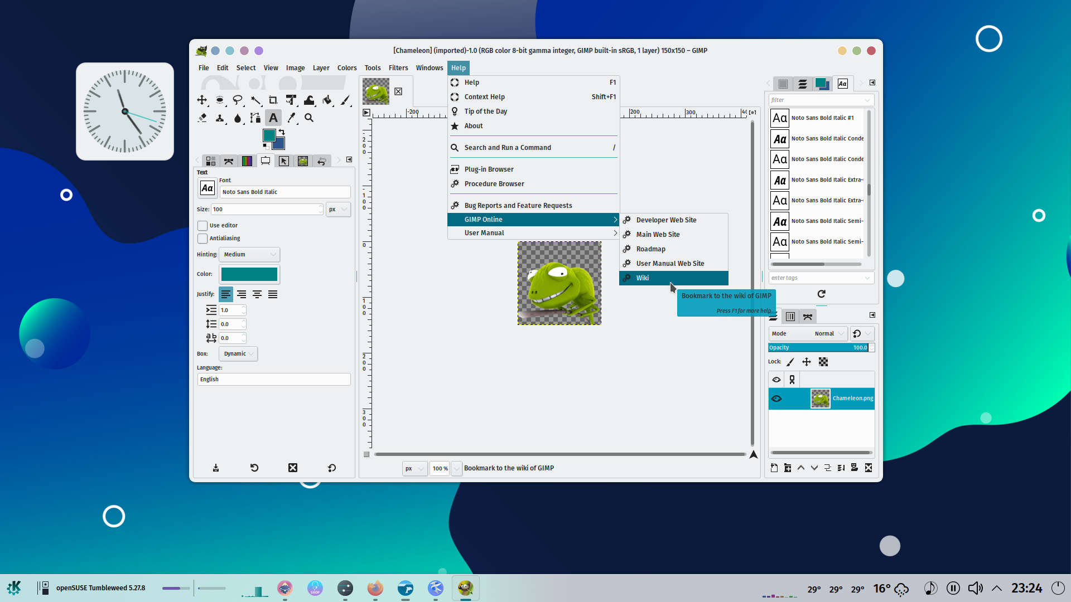This screenshot has height=602, width=1071.
Task: Choose Developer Web Site entry
Action: pyautogui.click(x=674, y=220)
